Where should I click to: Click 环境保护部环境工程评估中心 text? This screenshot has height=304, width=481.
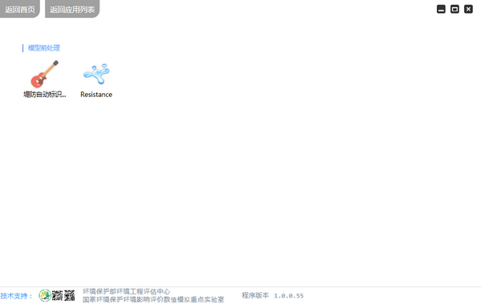pyautogui.click(x=126, y=291)
